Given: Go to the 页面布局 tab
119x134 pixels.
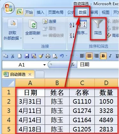Looking at the screenshot, I should coord(56,12).
